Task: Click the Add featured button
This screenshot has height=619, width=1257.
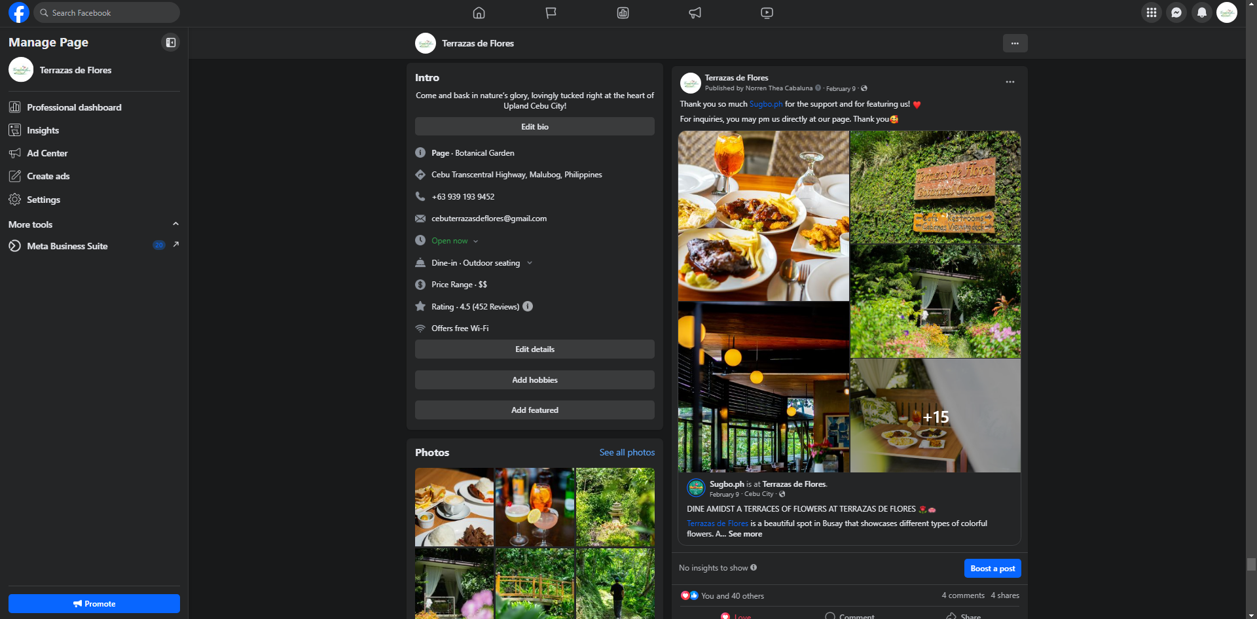Action: pyautogui.click(x=535, y=410)
